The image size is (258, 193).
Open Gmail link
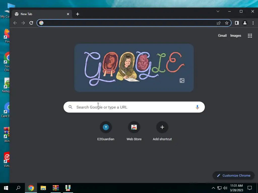tap(222, 36)
